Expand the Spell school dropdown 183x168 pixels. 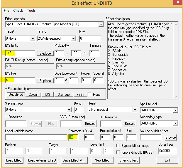click(x=175, y=110)
